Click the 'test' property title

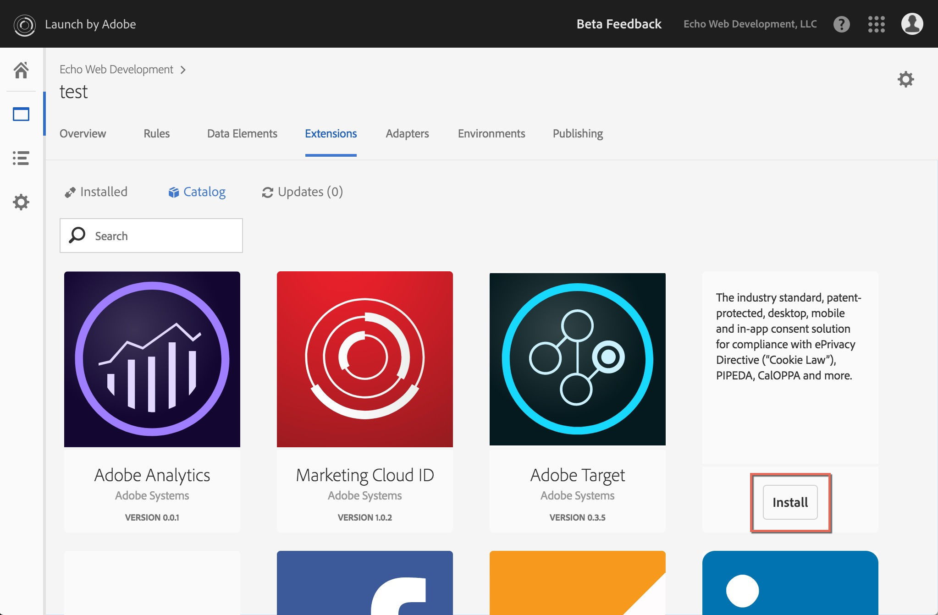click(74, 92)
